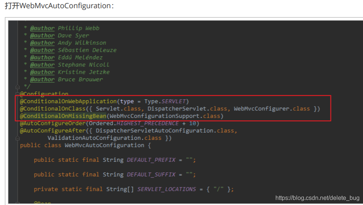Place cursor on @AutoConfigureAfter annotation
The image size is (363, 205).
click(53, 131)
